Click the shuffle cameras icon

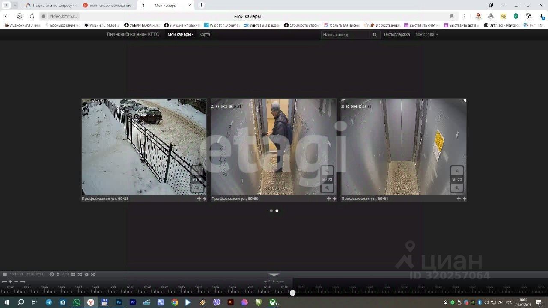80,275
